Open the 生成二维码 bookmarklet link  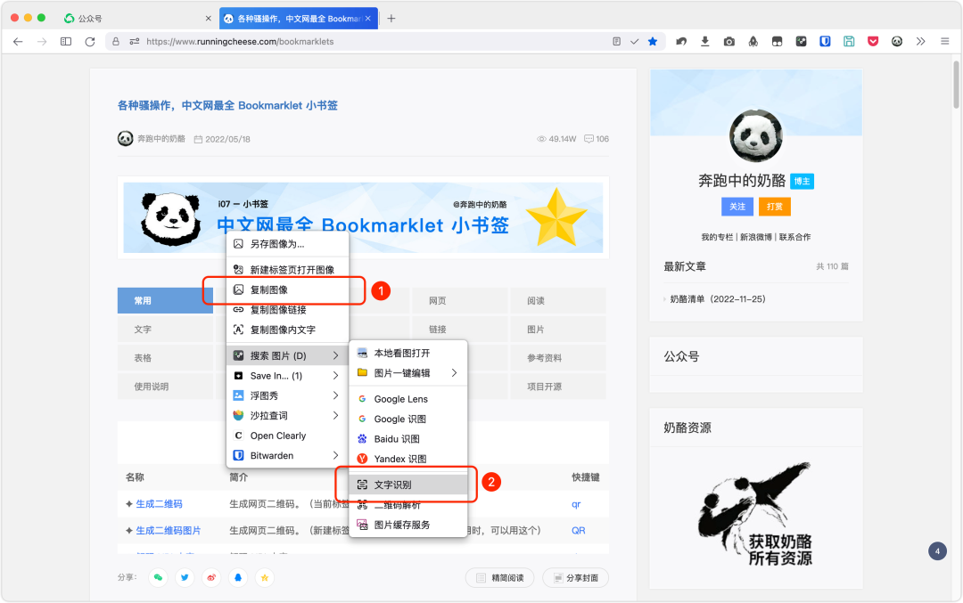click(159, 504)
